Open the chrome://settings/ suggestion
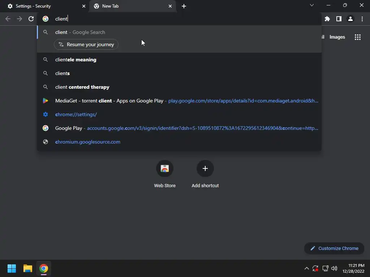This screenshot has height=277, width=370. point(179,114)
